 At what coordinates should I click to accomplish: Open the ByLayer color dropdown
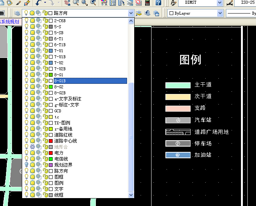pyautogui.click(x=220, y=13)
